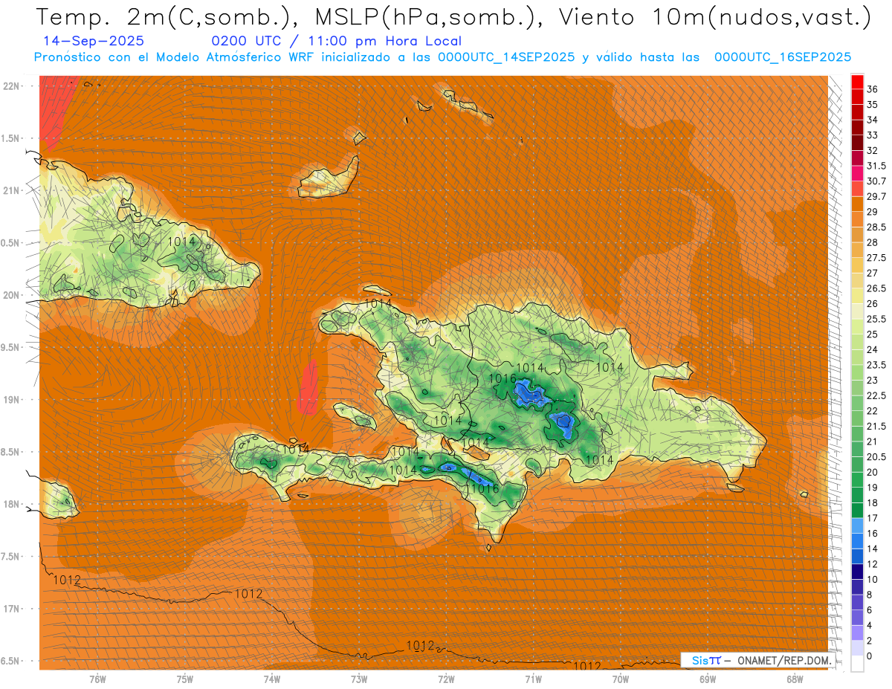Click the 68W longitude axis label
The height and width of the screenshot is (689, 892).
tap(794, 679)
